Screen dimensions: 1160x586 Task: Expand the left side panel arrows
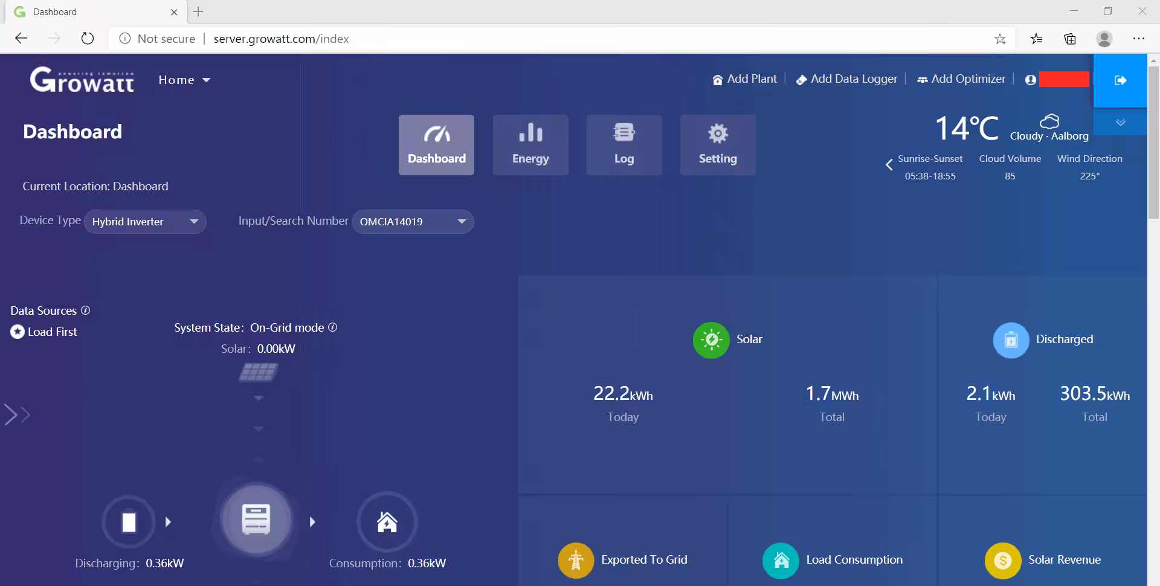(x=17, y=414)
